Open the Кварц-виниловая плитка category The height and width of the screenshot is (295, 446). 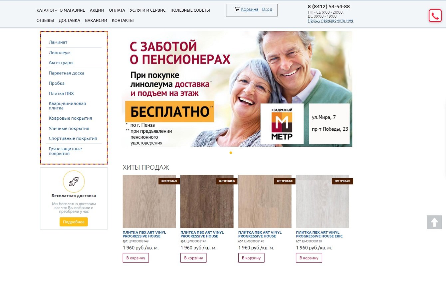(x=67, y=106)
